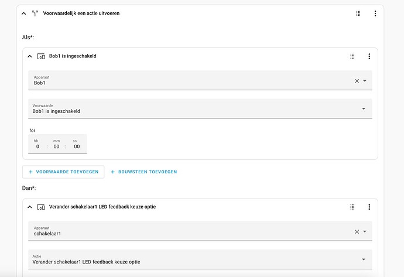This screenshot has height=277, width=404.
Task: Collapse the Verander schakelaar1 LED feedback action
Action: (30, 207)
